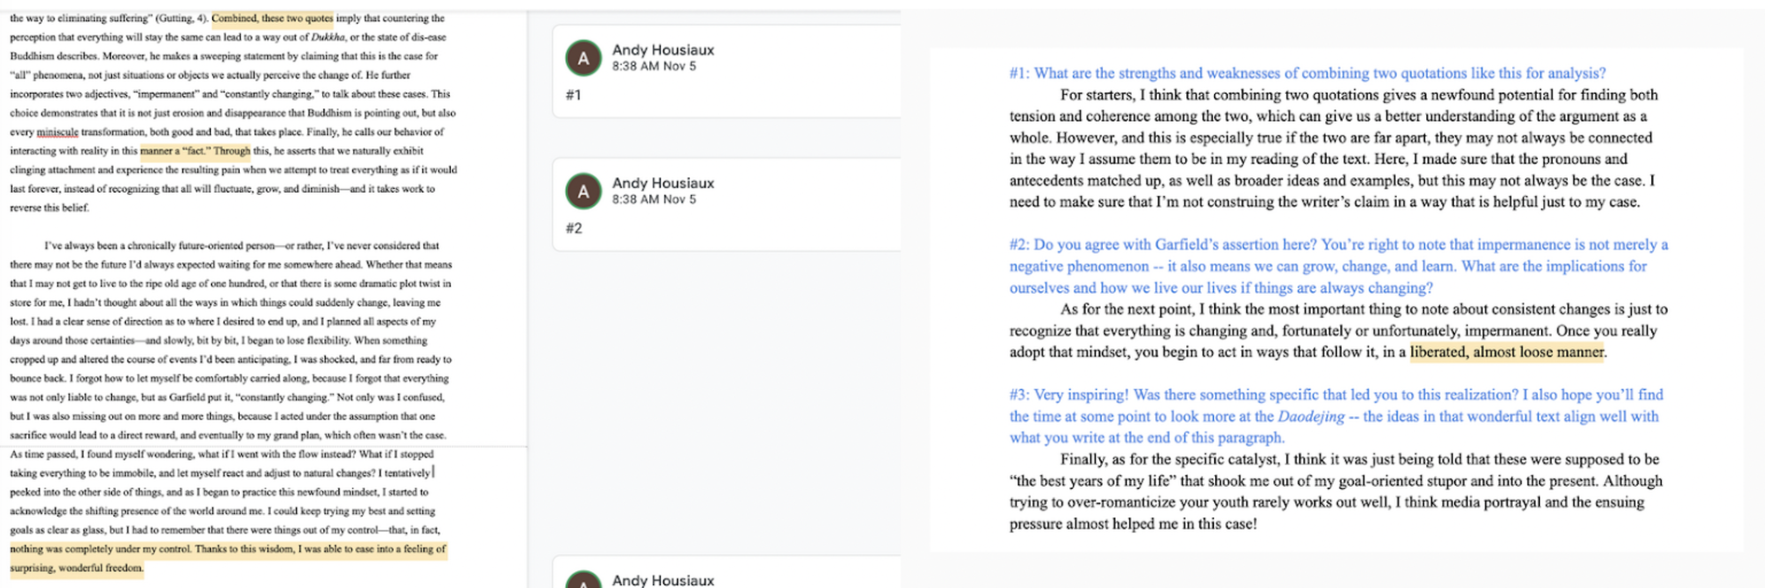Click the blue "#1: What are the strengths" question
The width and height of the screenshot is (1765, 588).
tap(1307, 73)
